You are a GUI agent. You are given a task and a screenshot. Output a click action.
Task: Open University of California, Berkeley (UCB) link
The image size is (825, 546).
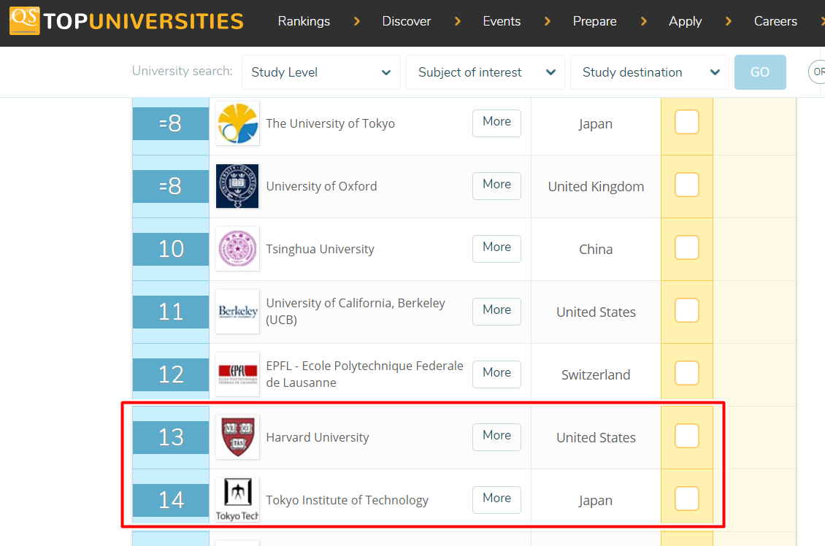point(356,312)
